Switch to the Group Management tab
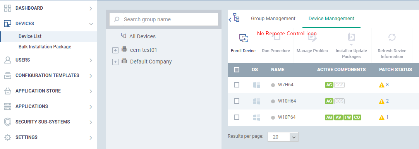The image size is (419, 149). [273, 19]
